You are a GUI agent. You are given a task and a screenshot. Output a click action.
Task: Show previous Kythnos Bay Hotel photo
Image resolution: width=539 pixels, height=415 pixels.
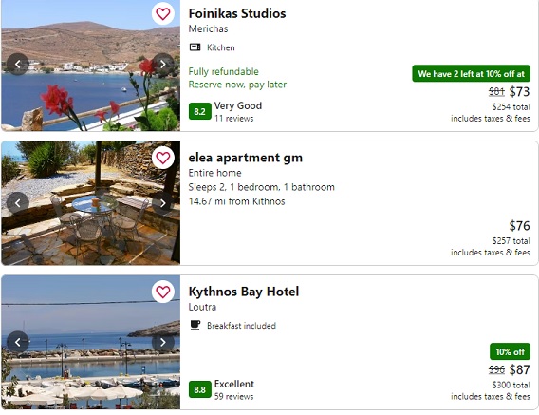(x=17, y=342)
